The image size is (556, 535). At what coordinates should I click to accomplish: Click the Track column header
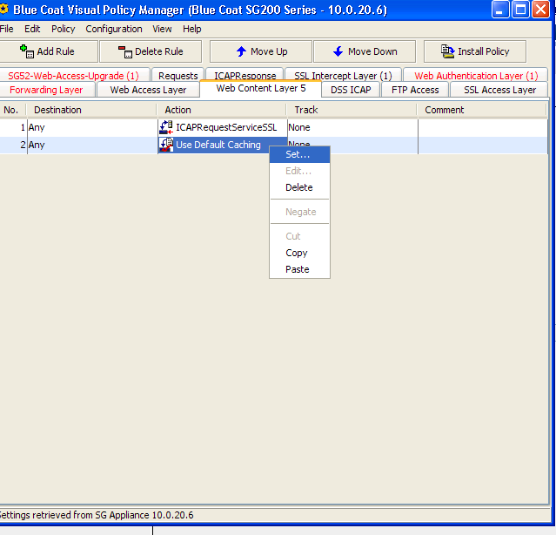pyautogui.click(x=352, y=110)
